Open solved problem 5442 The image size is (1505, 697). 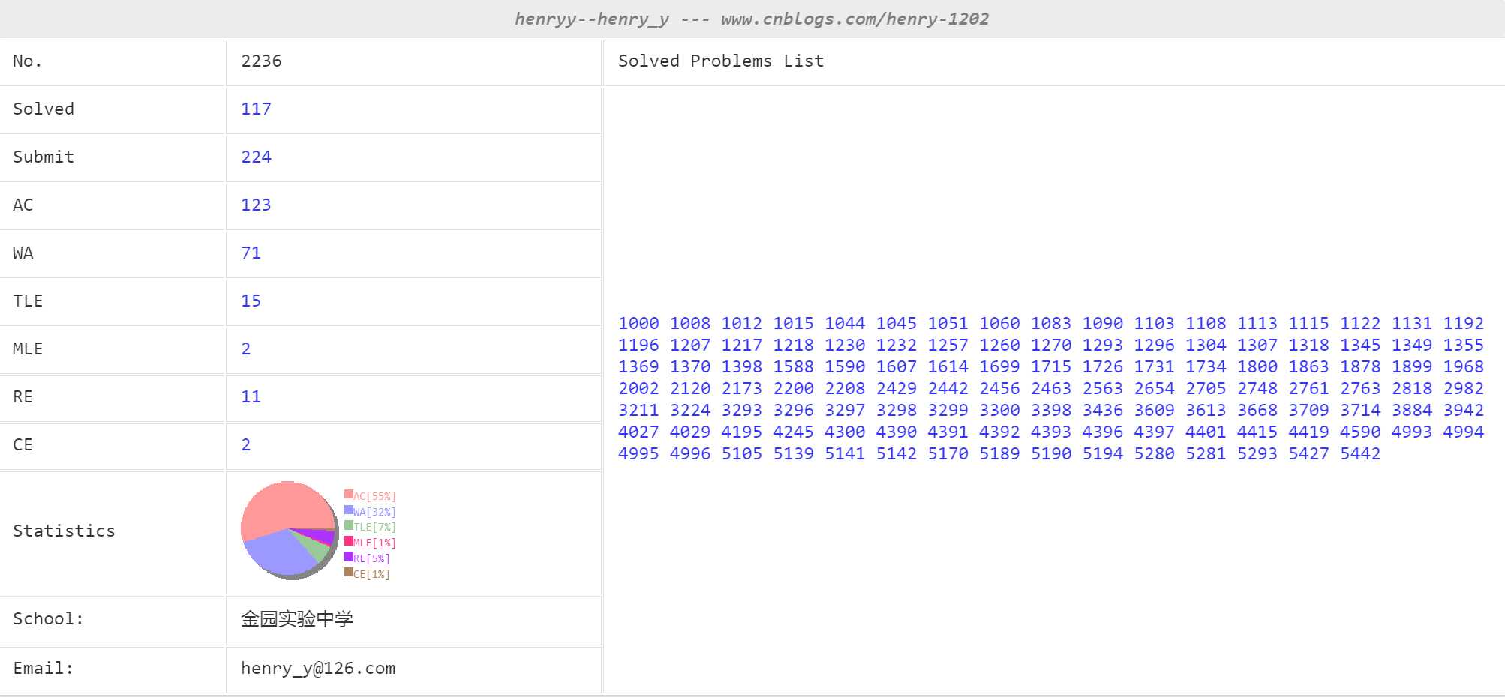tap(1360, 454)
